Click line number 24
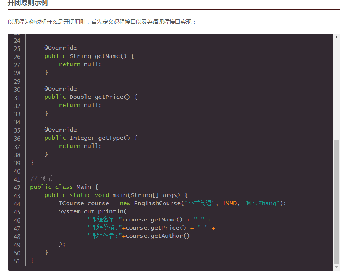The image size is (343, 275). pyautogui.click(x=17, y=41)
